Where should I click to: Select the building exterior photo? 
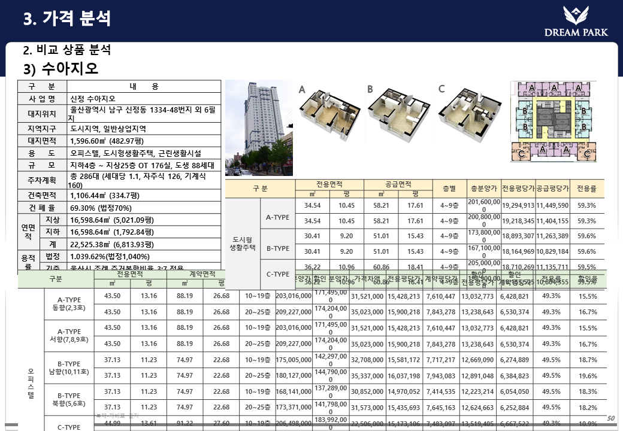coord(259,128)
